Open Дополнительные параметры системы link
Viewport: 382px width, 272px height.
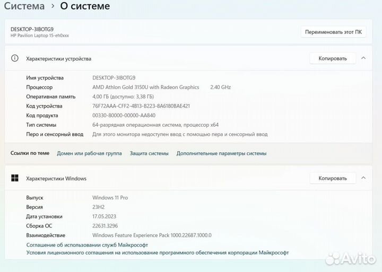tap(221, 153)
